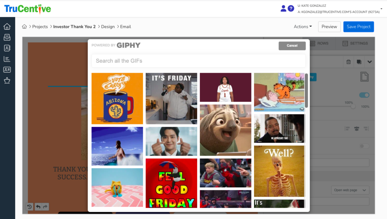Open the messages icon in left sidebar
Screen dimensions: 387x219
[x=7, y=37]
